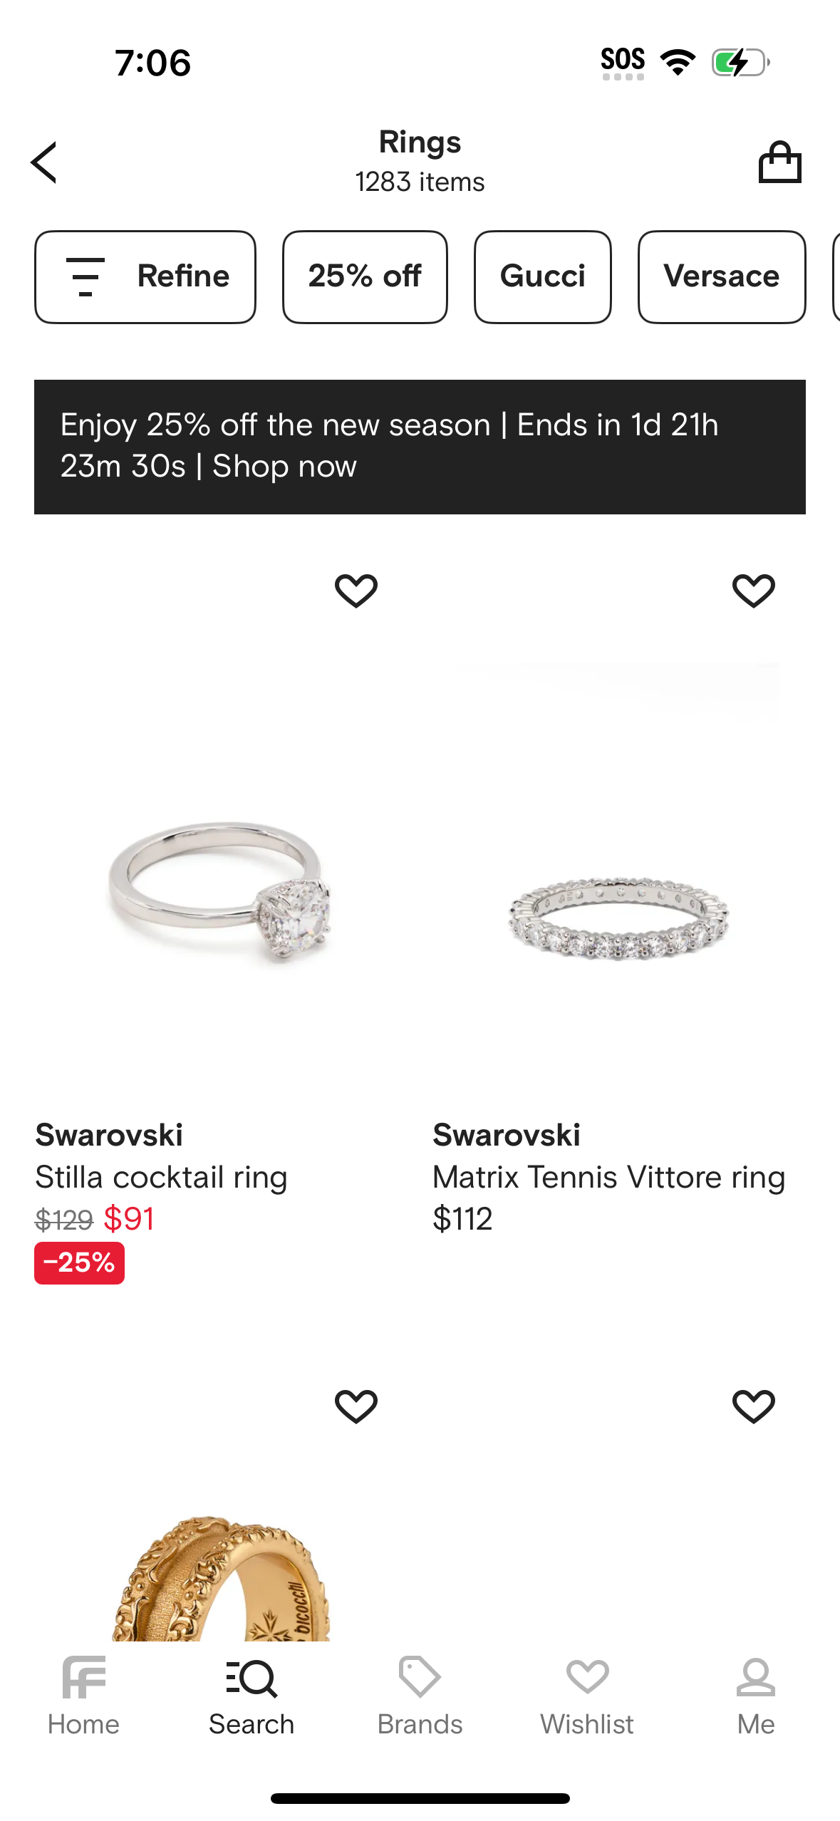
Task: Open the Wishlist tab
Action: [x=587, y=1696]
